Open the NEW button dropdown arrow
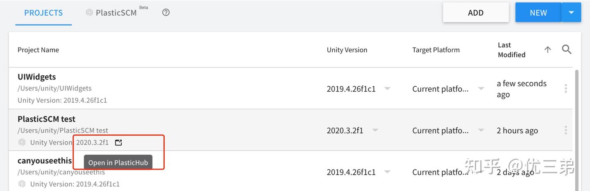Viewport: 590px width, 191px height. (572, 13)
